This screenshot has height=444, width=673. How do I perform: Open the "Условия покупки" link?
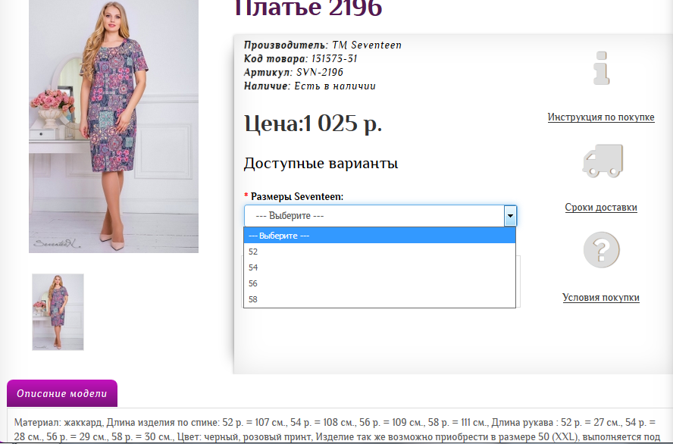pyautogui.click(x=601, y=297)
